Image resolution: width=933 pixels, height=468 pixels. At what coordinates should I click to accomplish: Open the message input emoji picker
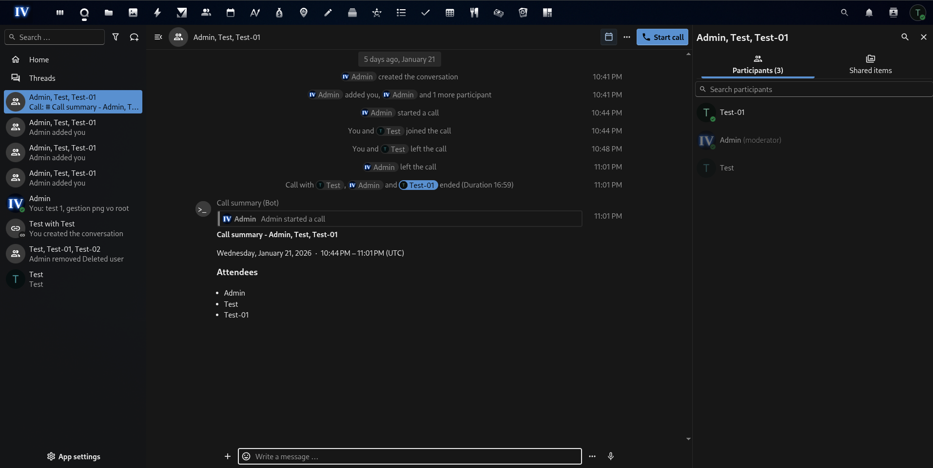(x=246, y=456)
